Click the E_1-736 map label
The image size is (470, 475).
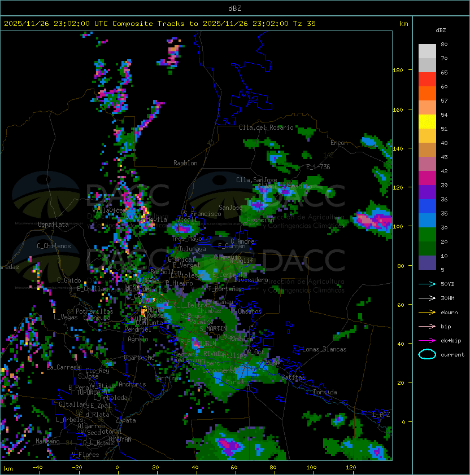click(x=318, y=167)
